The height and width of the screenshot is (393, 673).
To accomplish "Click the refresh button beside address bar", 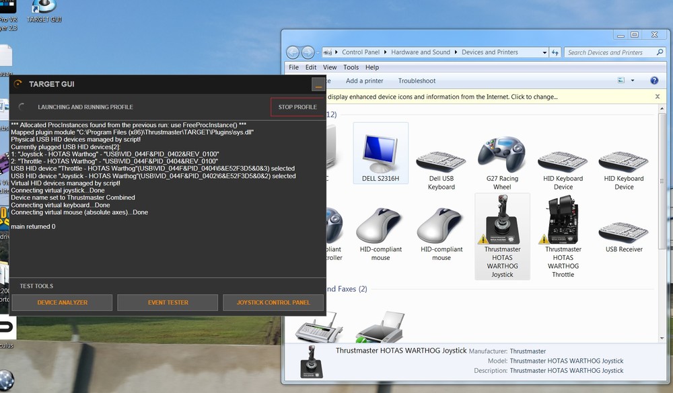I will click(x=555, y=52).
